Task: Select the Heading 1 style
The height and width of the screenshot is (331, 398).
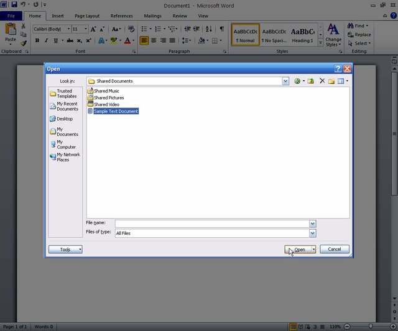Action: click(x=303, y=35)
